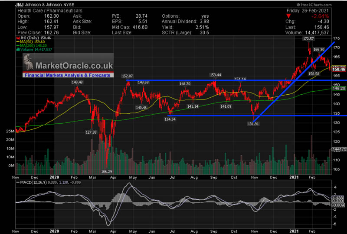Click the 141.09 low price label

click(x=226, y=107)
